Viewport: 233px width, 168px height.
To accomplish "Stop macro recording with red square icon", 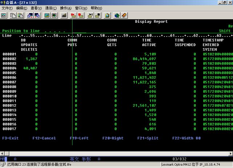I will coord(81,16).
